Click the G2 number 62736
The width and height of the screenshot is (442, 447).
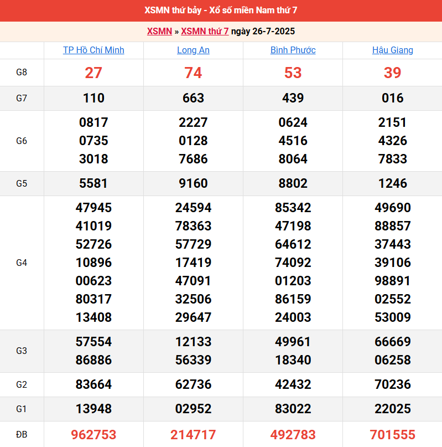tap(194, 384)
